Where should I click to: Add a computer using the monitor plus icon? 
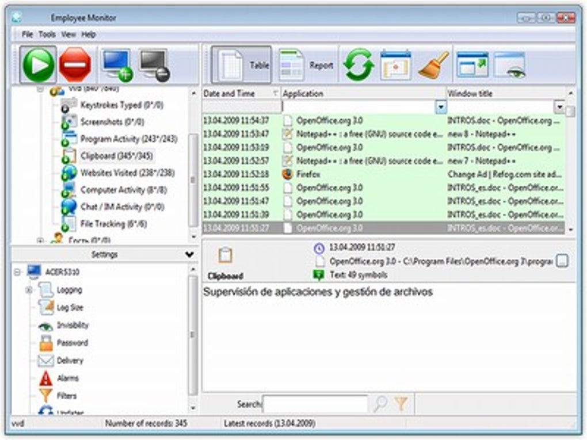point(117,65)
